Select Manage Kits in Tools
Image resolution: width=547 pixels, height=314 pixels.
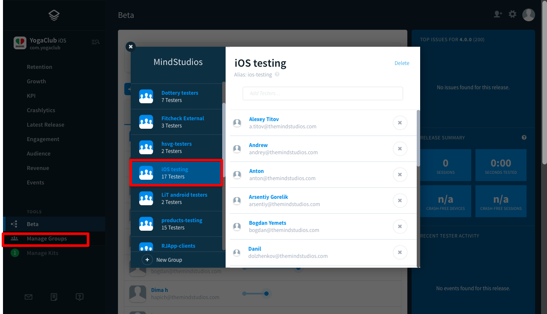[43, 253]
